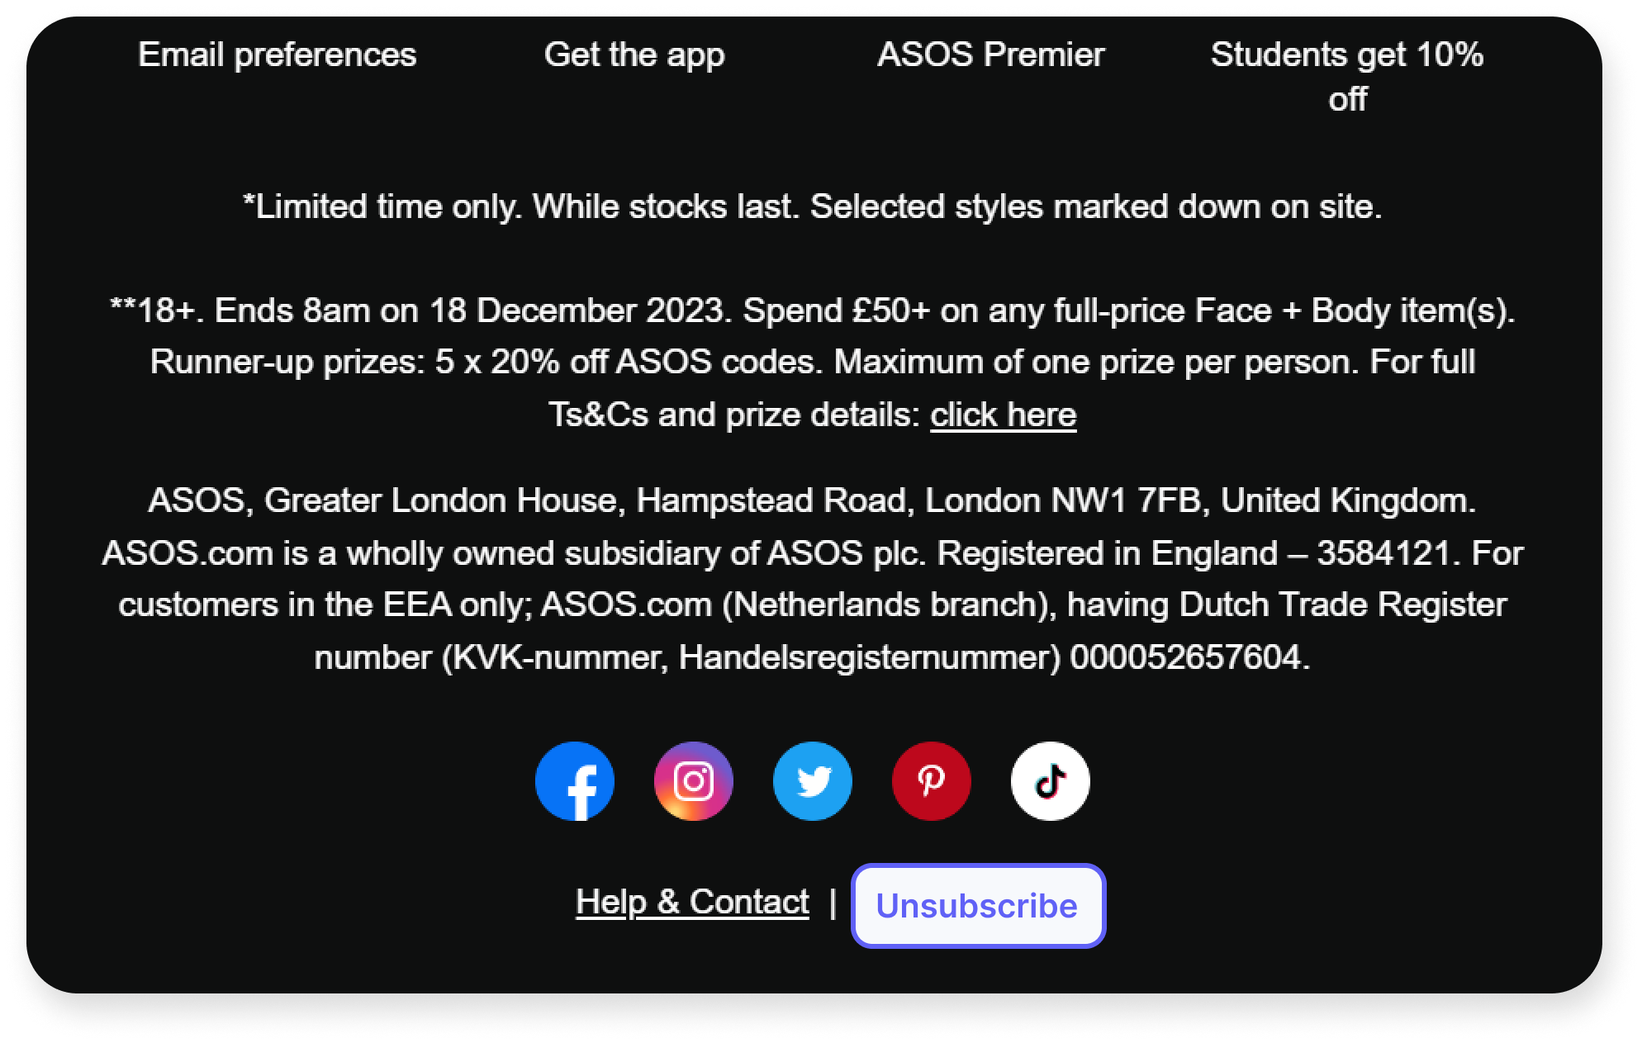Expand ASOS Premier membership details
Image resolution: width=1642 pixels, height=1043 pixels.
(987, 54)
